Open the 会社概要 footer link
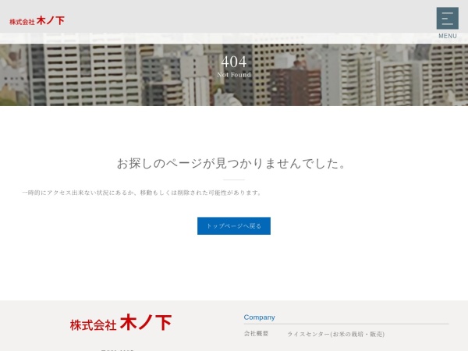Viewport: 468px width, 351px height. coord(256,334)
